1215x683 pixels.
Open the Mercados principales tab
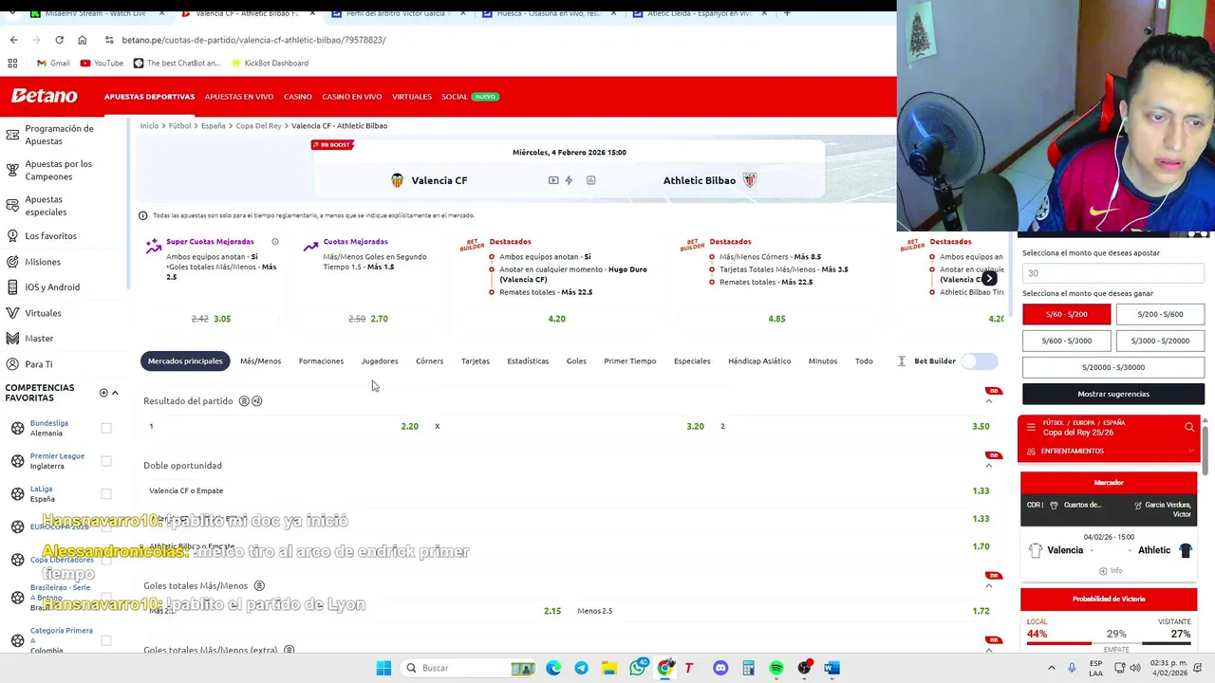tap(185, 361)
